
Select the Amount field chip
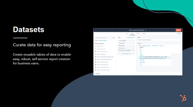(126, 41)
